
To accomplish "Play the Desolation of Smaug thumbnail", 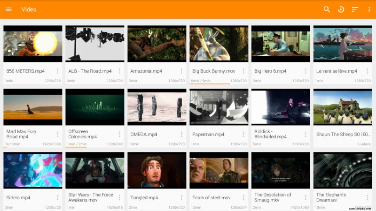I will 281,170.
